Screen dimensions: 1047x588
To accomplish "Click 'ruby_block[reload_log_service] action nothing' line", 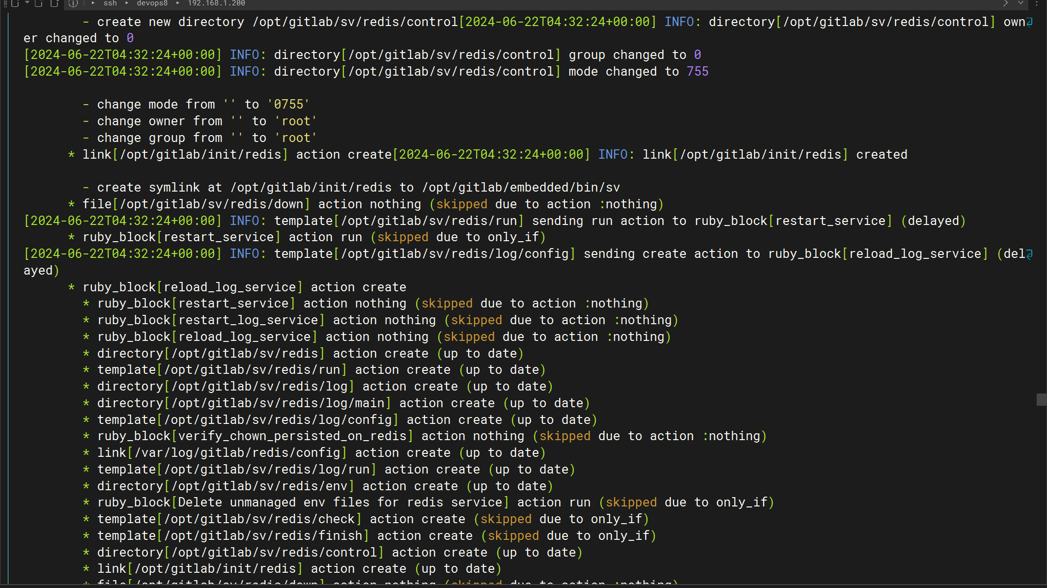I will pyautogui.click(x=377, y=337).
